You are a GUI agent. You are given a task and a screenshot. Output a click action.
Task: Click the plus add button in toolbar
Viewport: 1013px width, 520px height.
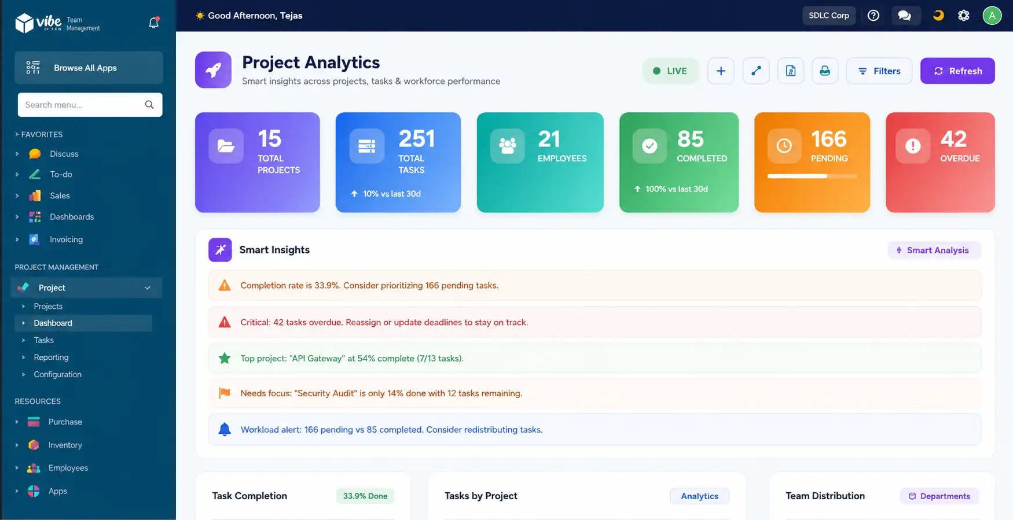[x=721, y=71]
